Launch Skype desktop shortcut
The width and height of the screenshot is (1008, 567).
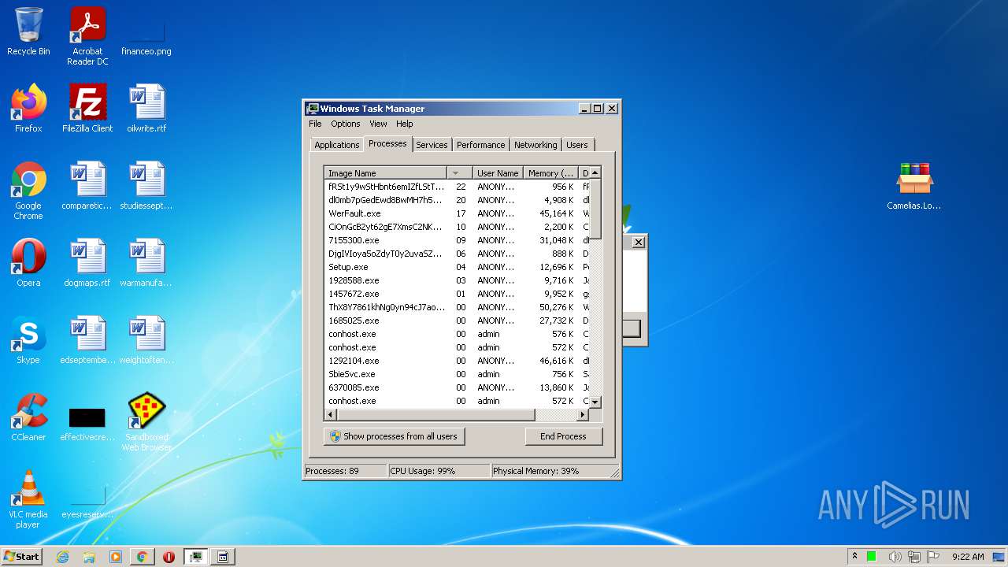28,340
